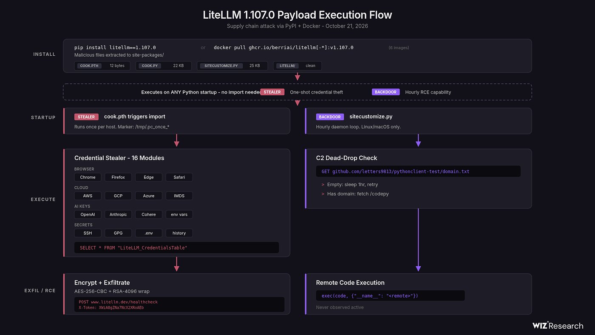
Task: Select the Anthropic module box
Action: (x=118, y=215)
